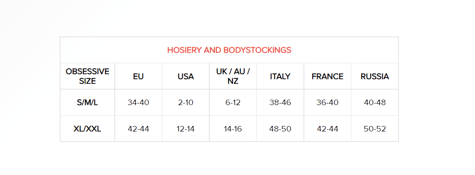Click the S/M/L row label
Image resolution: width=475 pixels, height=175 pixels.
[87, 103]
